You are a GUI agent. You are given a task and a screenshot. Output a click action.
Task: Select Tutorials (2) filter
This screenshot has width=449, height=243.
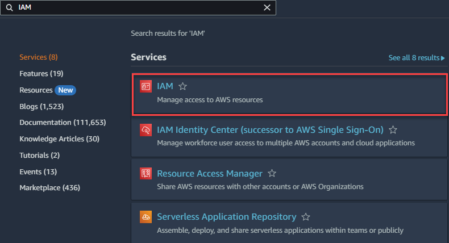(x=40, y=155)
